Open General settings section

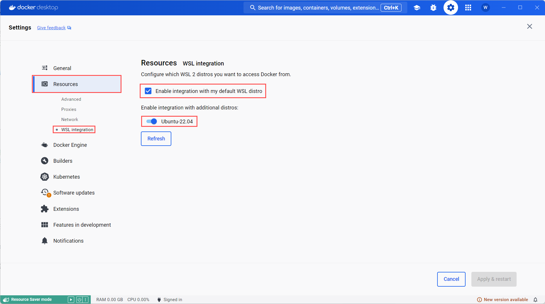tap(77, 68)
